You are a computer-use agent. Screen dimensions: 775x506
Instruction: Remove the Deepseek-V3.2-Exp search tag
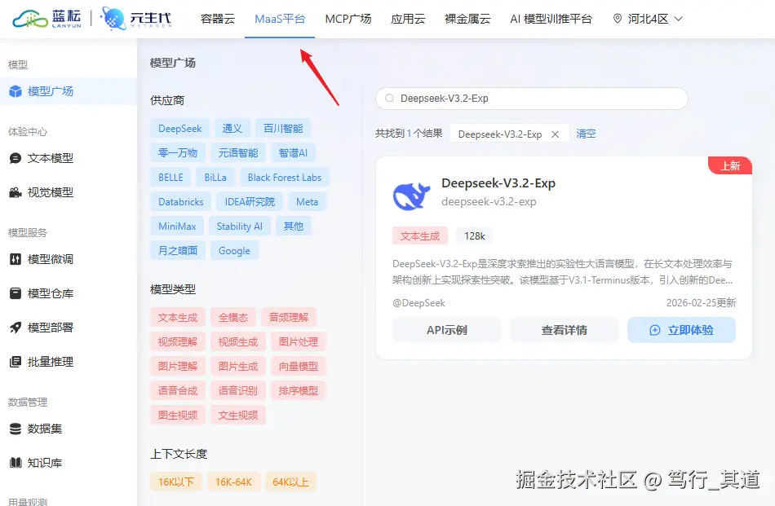pos(555,134)
